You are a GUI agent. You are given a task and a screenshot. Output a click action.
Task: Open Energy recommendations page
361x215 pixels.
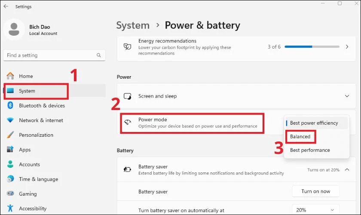click(x=347, y=47)
